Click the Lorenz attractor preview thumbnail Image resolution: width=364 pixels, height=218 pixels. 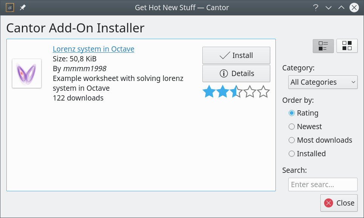tap(27, 73)
